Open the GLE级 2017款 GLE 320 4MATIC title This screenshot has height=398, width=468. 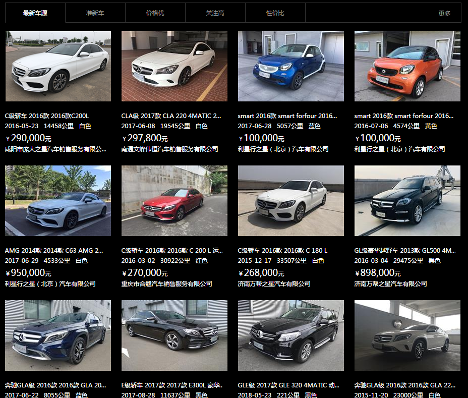point(288,385)
